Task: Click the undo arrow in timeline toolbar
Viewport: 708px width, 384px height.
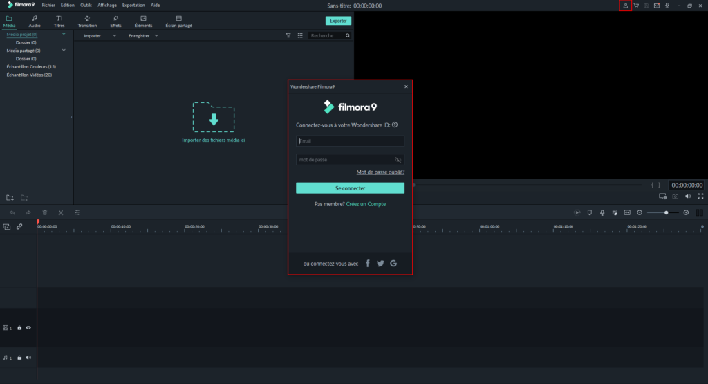Action: pos(12,212)
